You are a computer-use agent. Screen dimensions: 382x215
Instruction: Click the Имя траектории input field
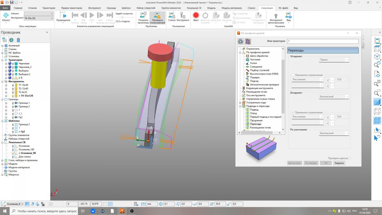click(x=322, y=41)
